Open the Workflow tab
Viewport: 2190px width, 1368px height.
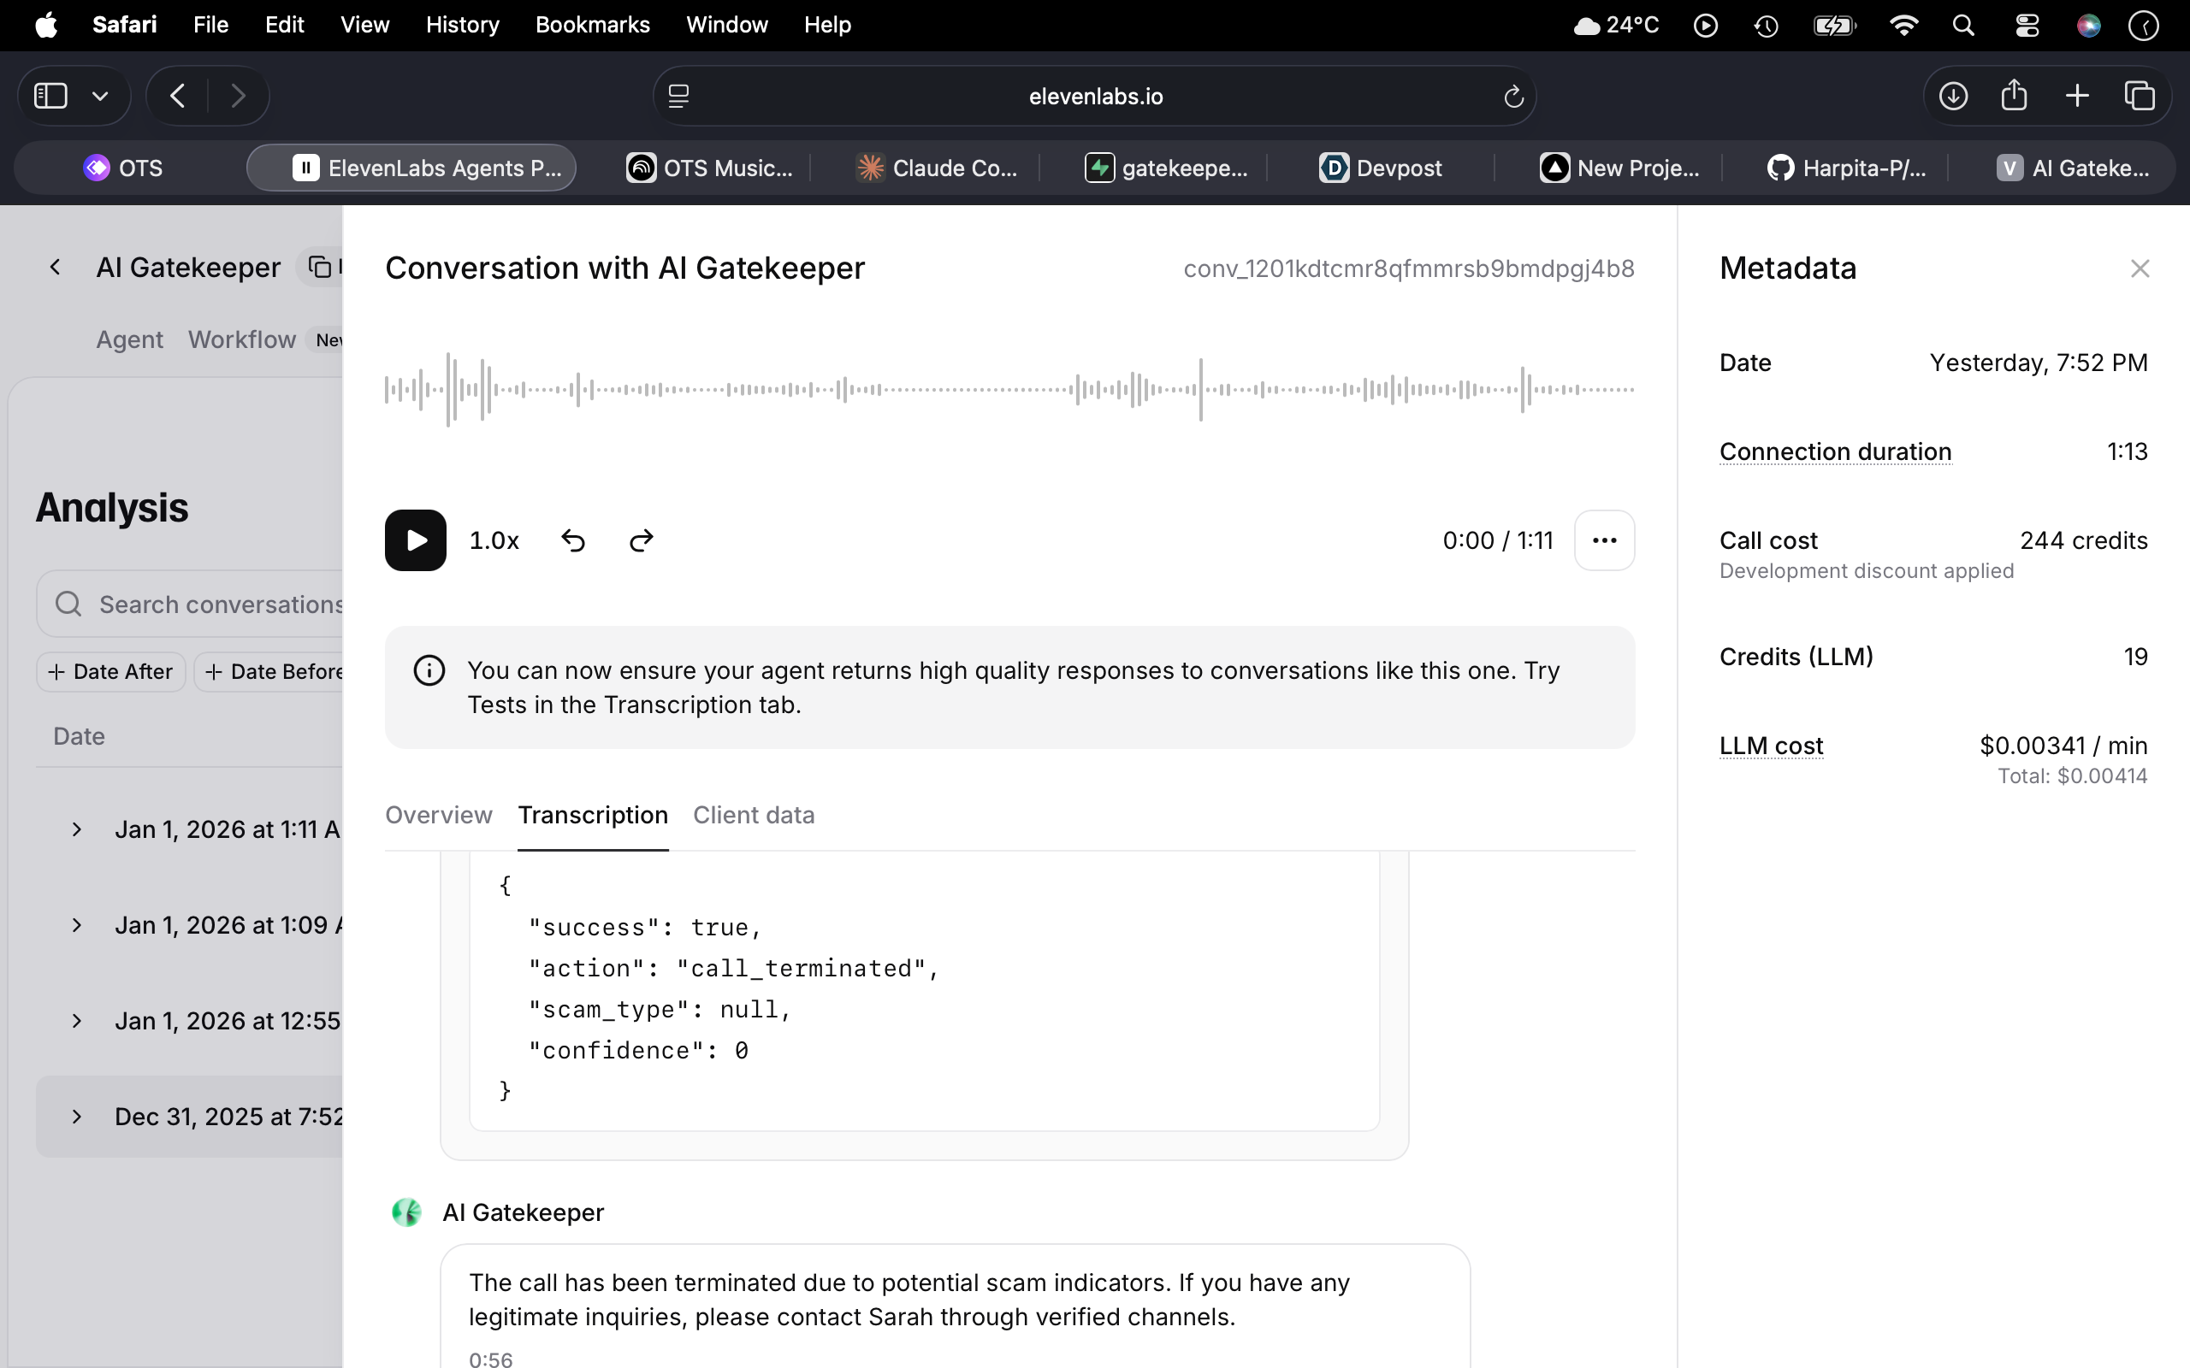241,339
